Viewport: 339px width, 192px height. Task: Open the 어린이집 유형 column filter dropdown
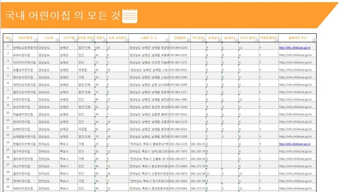pyautogui.click(x=93, y=40)
